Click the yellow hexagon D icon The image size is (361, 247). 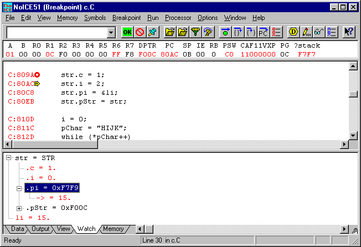(x=293, y=32)
